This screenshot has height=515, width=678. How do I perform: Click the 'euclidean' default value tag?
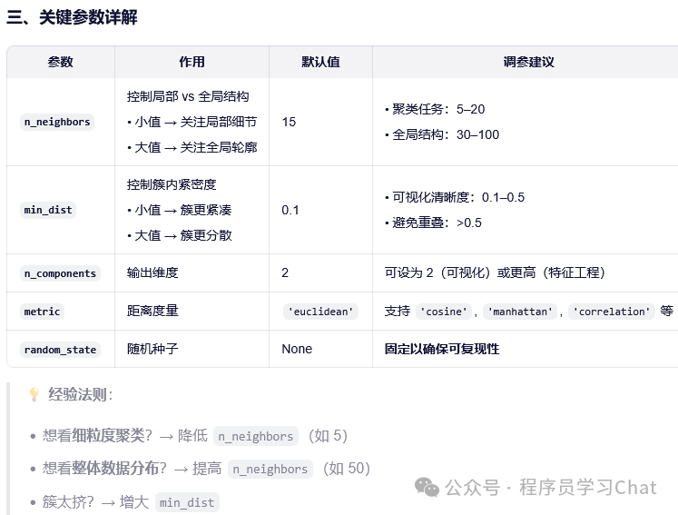pos(320,312)
